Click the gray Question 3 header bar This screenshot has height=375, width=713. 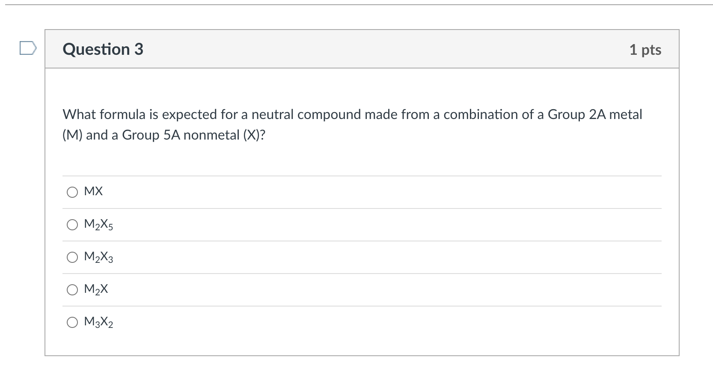(362, 49)
